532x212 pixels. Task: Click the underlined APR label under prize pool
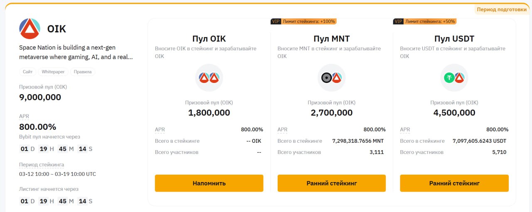point(24,117)
